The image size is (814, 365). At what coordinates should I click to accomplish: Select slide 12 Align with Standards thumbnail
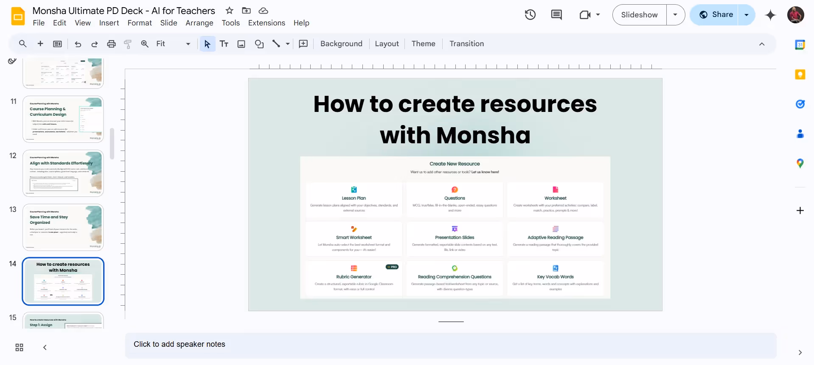coord(63,173)
